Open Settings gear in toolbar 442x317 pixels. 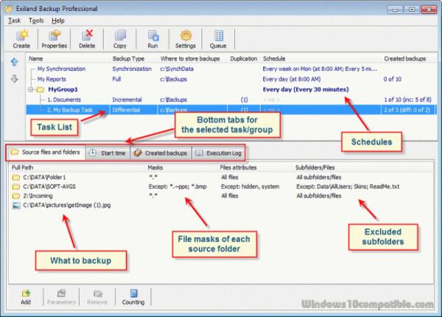point(186,38)
